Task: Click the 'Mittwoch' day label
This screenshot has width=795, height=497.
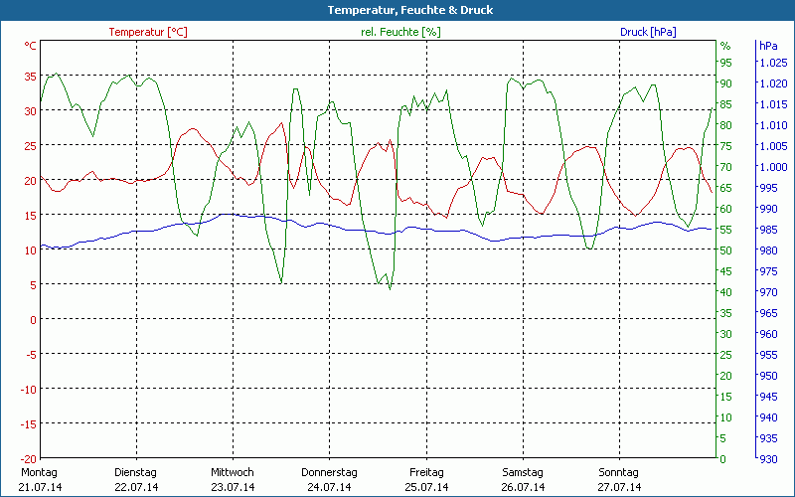Action: (x=233, y=473)
